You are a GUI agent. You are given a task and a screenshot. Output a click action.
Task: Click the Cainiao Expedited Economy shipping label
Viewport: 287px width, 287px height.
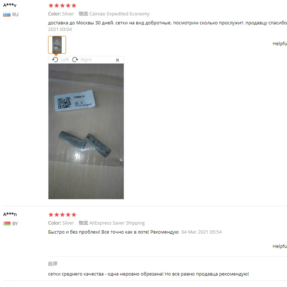119,14
